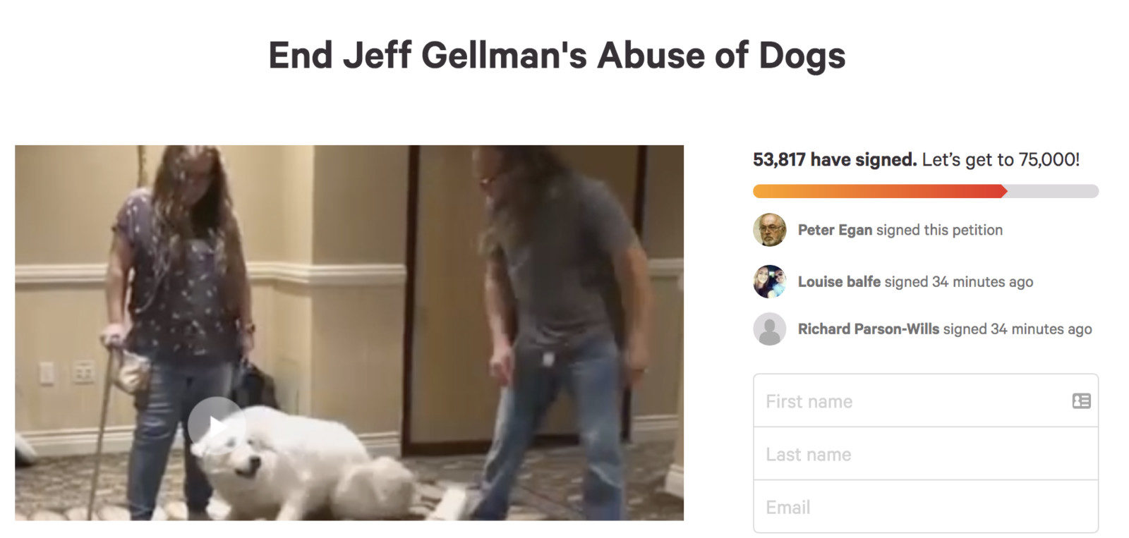Image resolution: width=1129 pixels, height=538 pixels.
Task: Open Peter Egan's name link
Action: coord(835,230)
